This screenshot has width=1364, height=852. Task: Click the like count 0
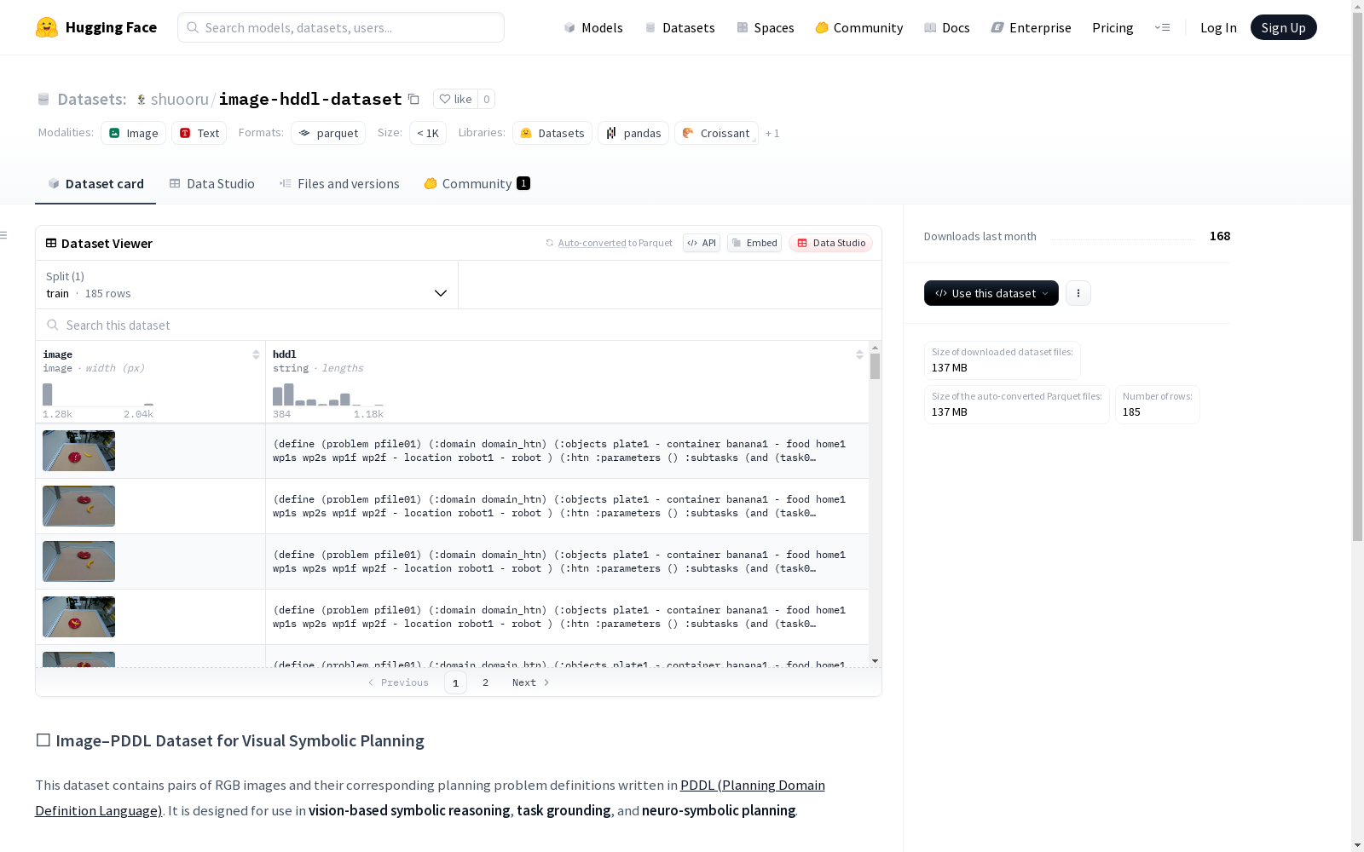pos(487,99)
